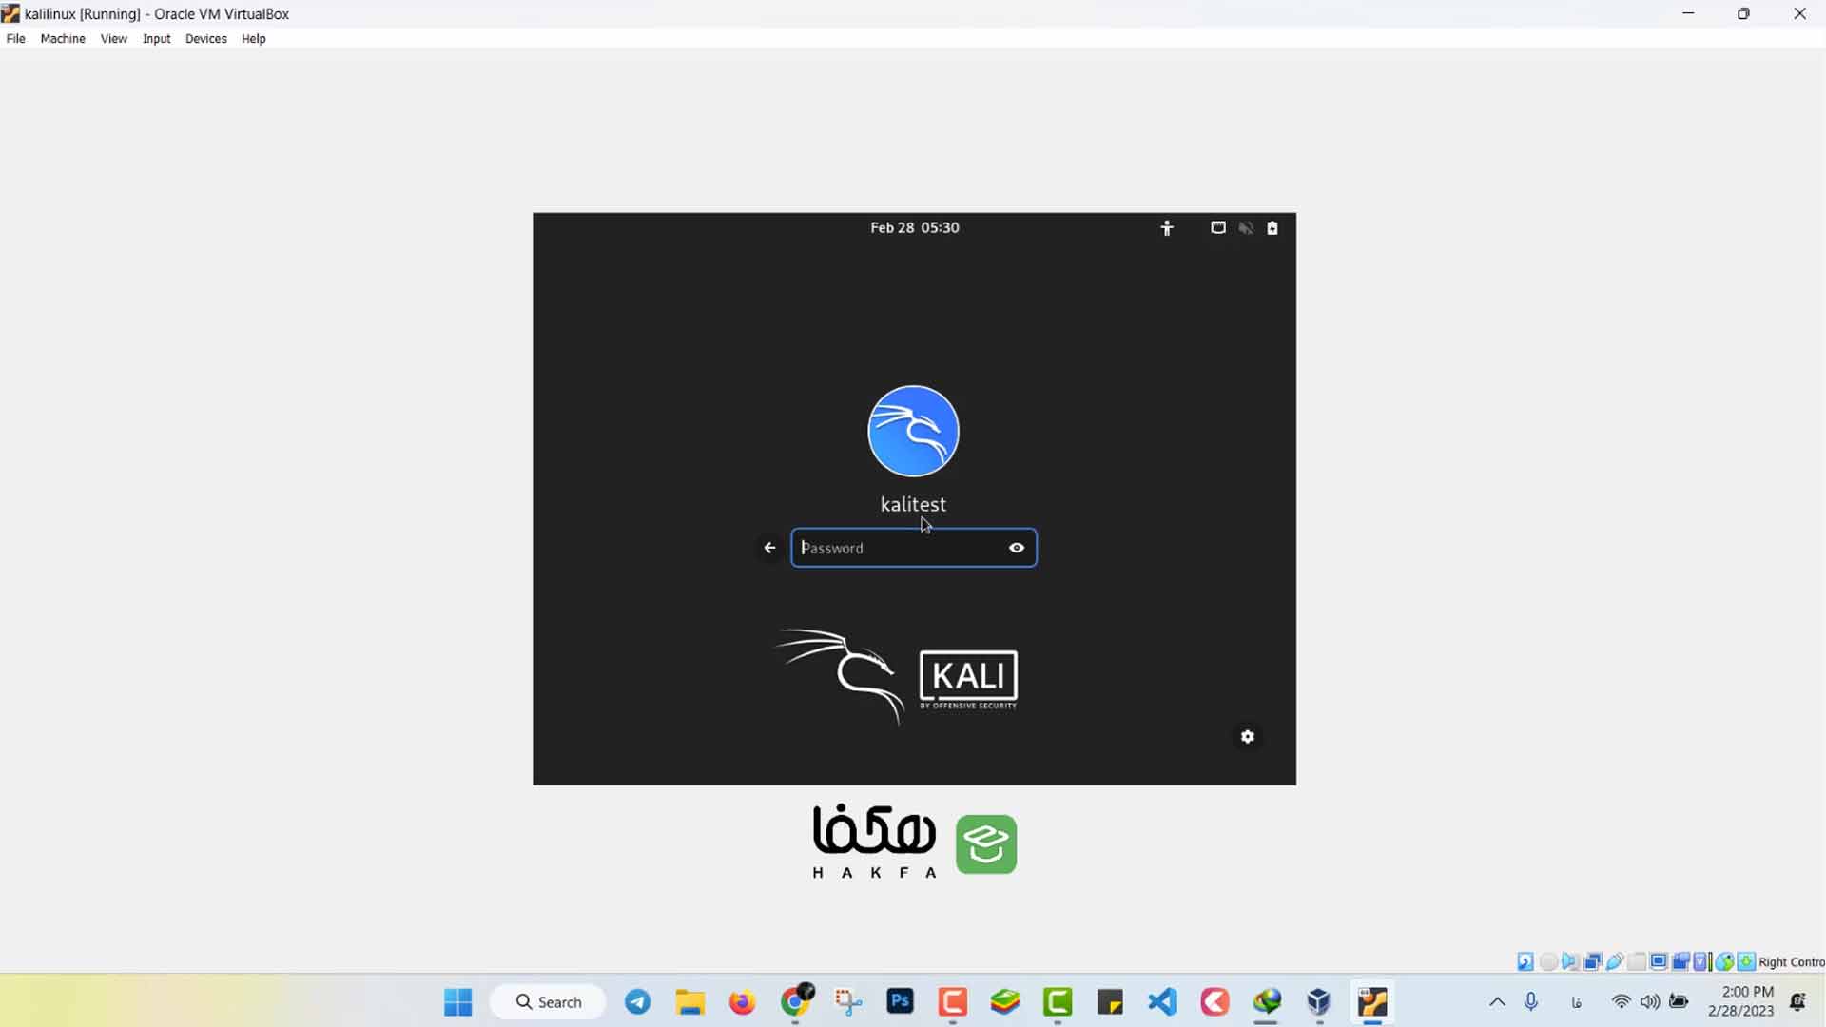This screenshot has width=1826, height=1027.
Task: Open the 2:00 PM date and time
Action: (1741, 1001)
